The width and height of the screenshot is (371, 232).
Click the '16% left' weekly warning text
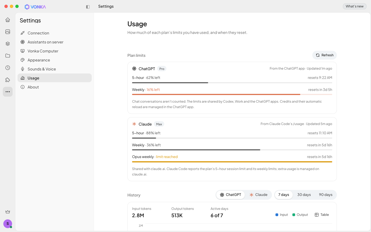(153, 90)
